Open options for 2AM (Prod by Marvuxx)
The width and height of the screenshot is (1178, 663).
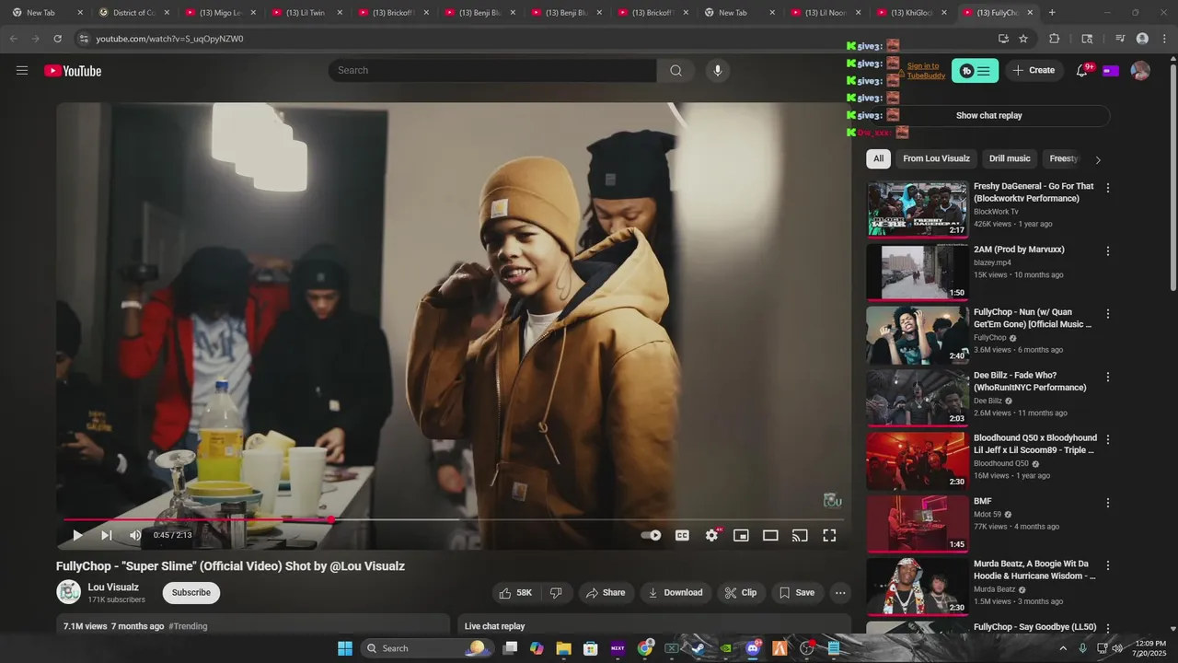coord(1108,250)
